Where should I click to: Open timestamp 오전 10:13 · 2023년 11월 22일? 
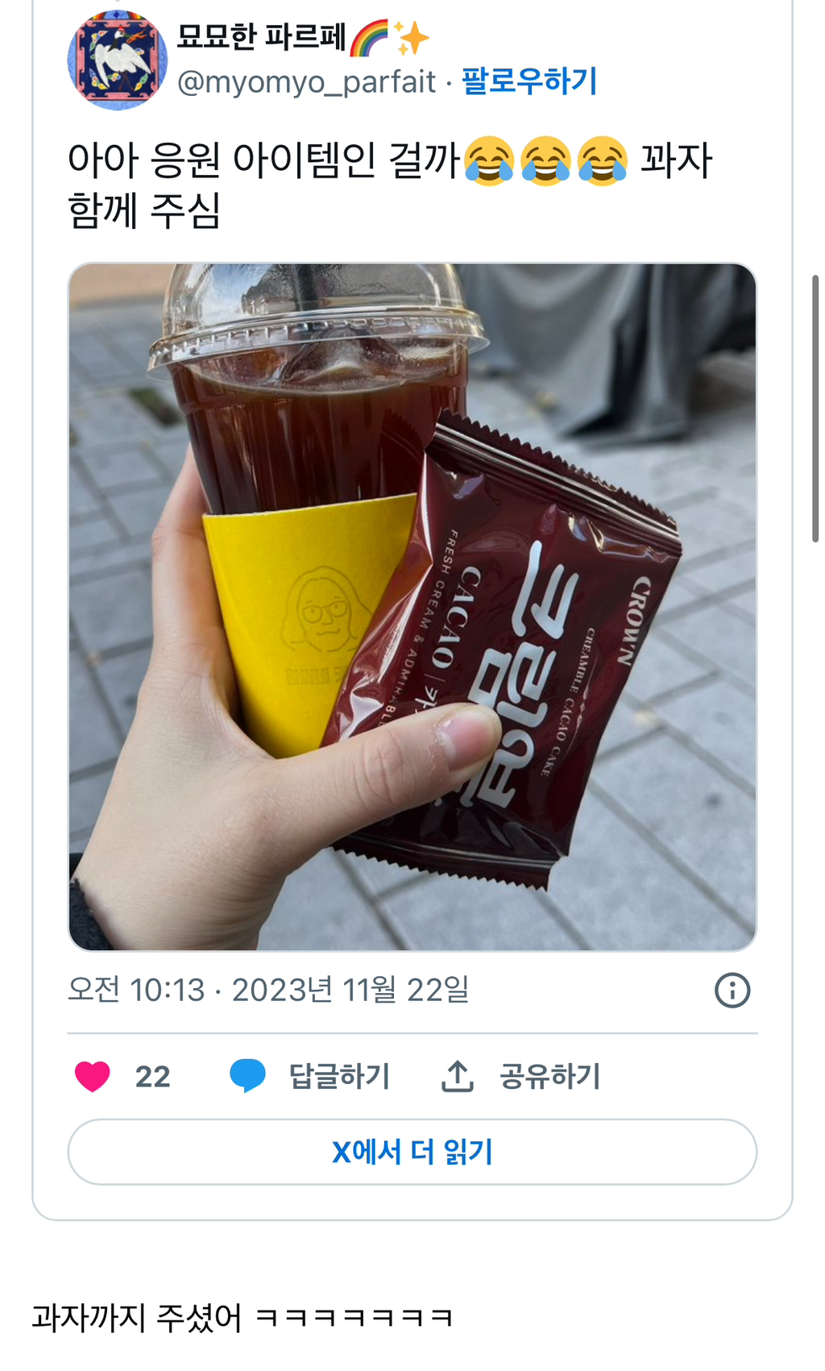[268, 990]
